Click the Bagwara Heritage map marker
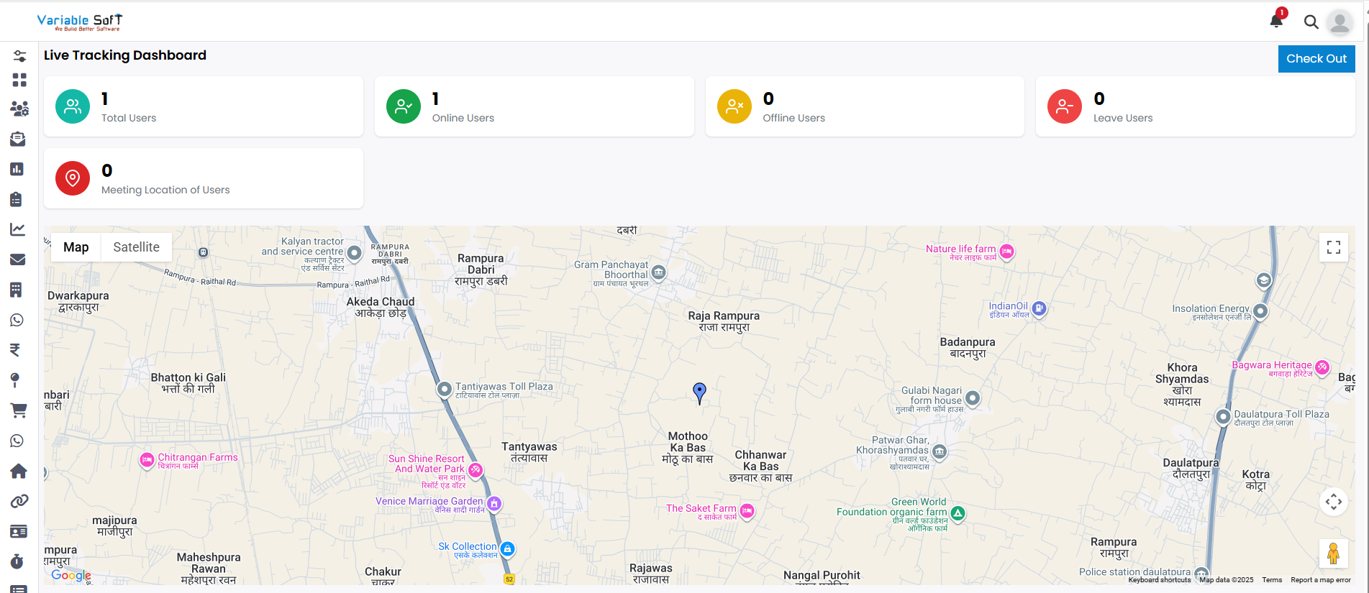Viewport: 1369px width, 593px height. [1322, 368]
